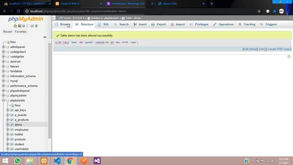Open the Privileges tab
Image resolution: width=293 pixels, height=165 pixels.
[199, 24]
